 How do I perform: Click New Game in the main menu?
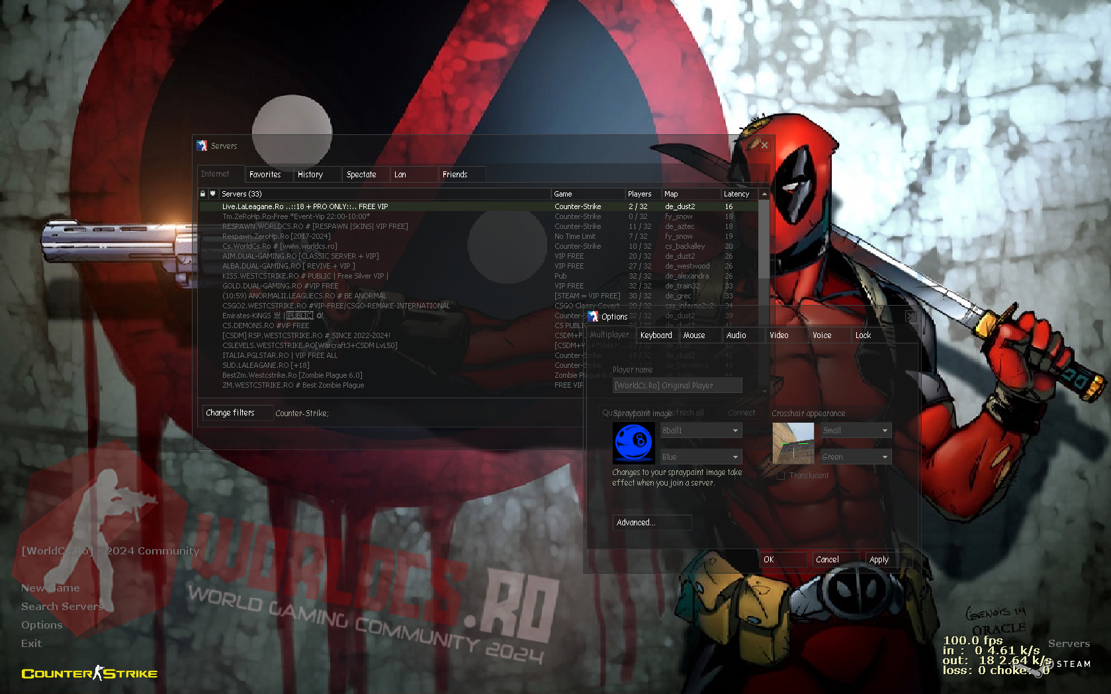click(50, 588)
